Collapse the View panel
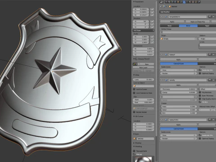This screenshot has width=216, height=162. click(x=134, y=75)
